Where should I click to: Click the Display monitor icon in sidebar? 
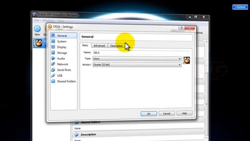pyautogui.click(x=53, y=47)
